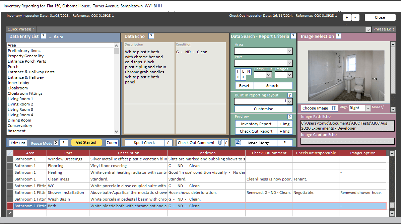Viewport: 401px width, 224px height.
Task: Remove chosen image with trash icon
Action: pos(334,108)
